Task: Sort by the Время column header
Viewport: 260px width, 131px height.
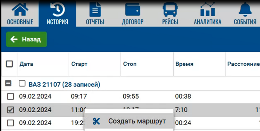Action: pos(185,64)
